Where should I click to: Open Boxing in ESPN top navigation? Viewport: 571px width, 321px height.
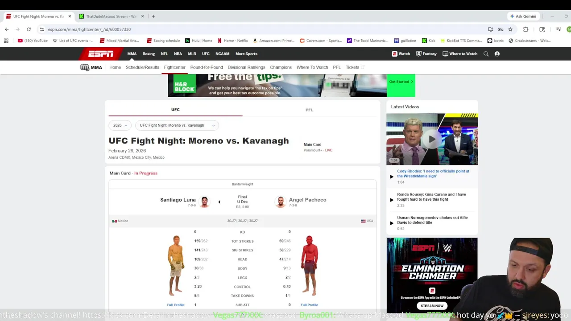[x=149, y=54]
